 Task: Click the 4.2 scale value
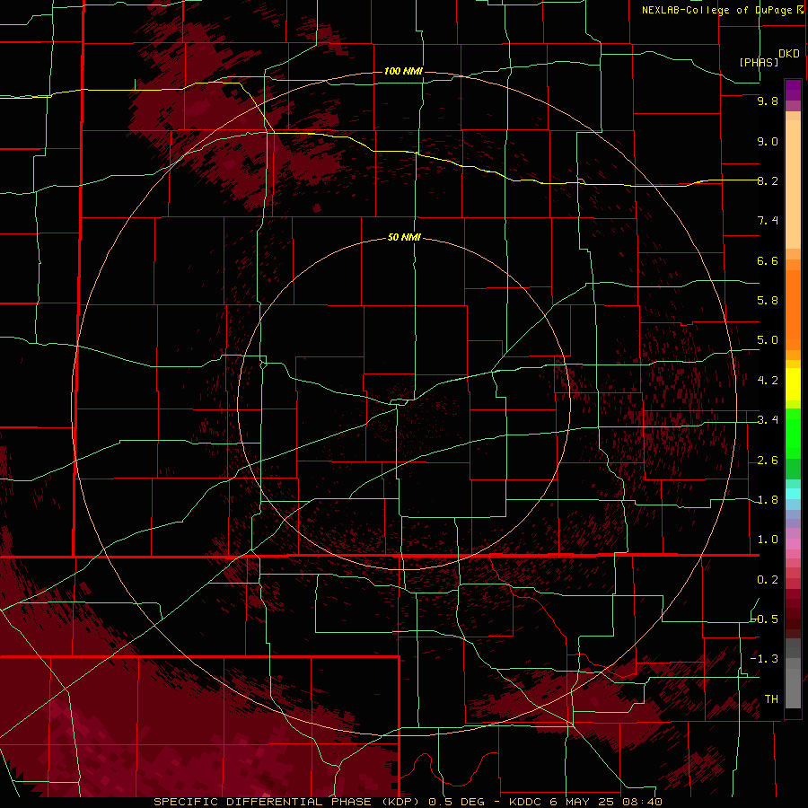pyautogui.click(x=768, y=381)
